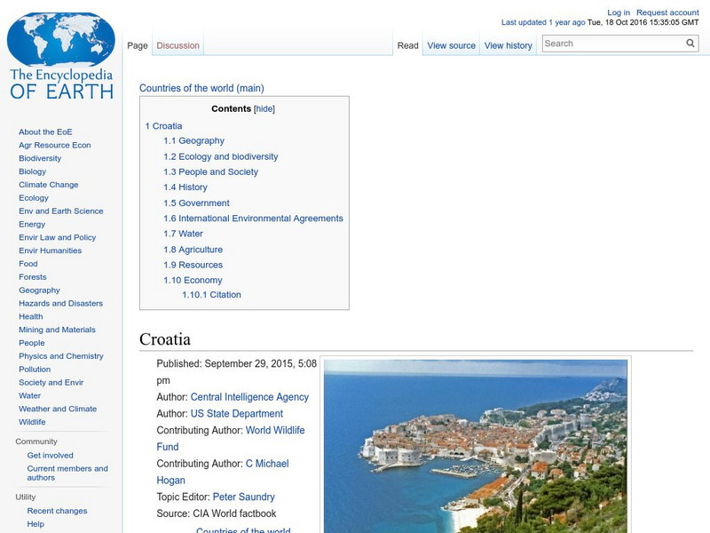Click the search magnifier icon
This screenshot has height=533, width=710.
(x=690, y=42)
